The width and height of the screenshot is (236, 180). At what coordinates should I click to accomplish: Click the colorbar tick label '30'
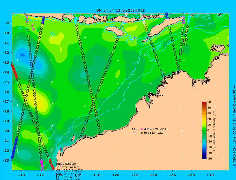point(209,113)
